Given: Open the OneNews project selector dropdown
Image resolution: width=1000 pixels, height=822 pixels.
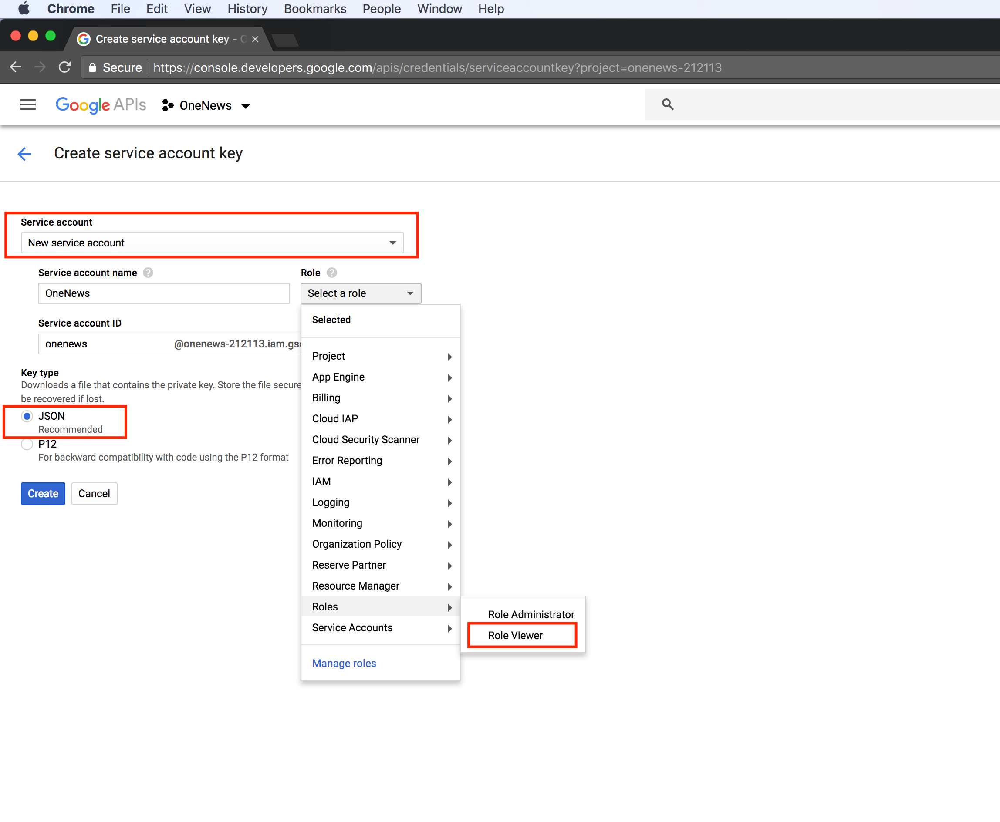Looking at the screenshot, I should 206,106.
